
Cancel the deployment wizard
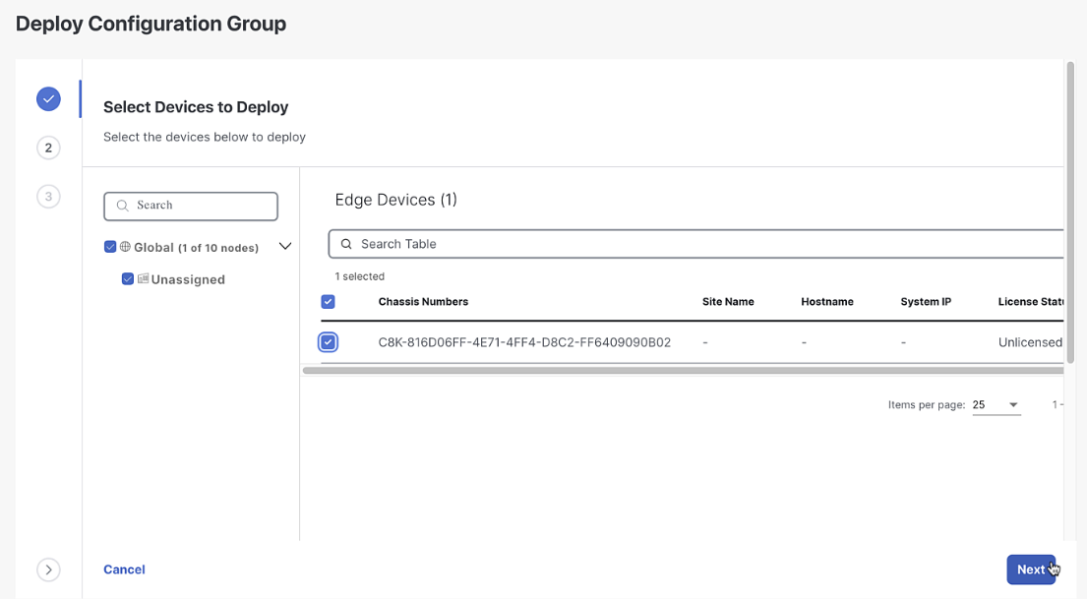(124, 569)
